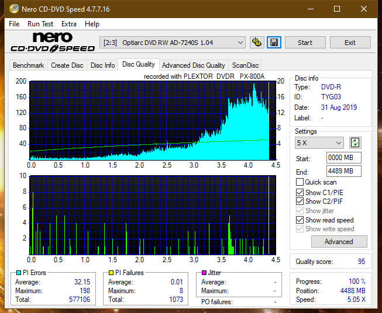Switch to Advanced Disc Quality tab
Screen dimensions: 382x313
pyautogui.click(x=194, y=65)
